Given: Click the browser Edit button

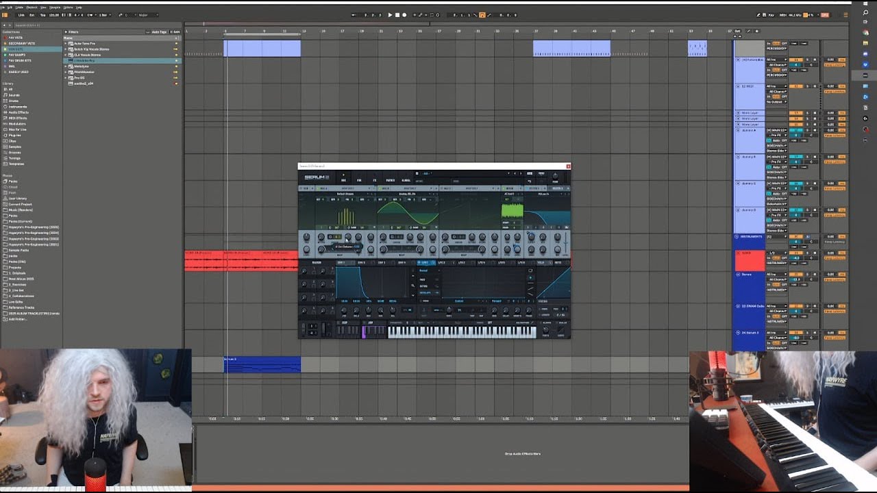Looking at the screenshot, I should [175, 31].
